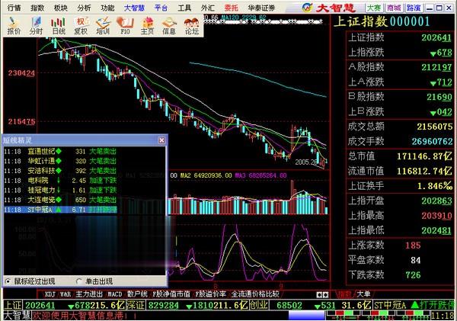Viewport: 457px width, 321px height.
Task: Switch to the 全流通价格比较 tab
Action: coord(255,294)
